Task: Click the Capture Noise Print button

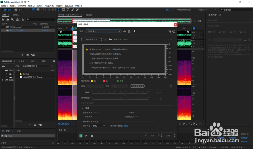Action: 92,39
